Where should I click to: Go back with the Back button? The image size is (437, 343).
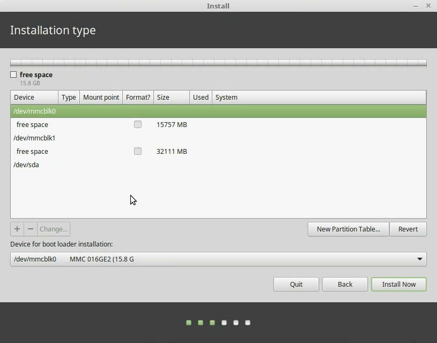coord(345,284)
